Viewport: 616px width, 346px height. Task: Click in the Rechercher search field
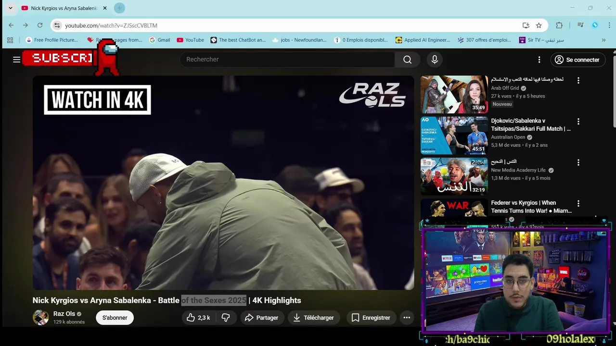(287, 60)
